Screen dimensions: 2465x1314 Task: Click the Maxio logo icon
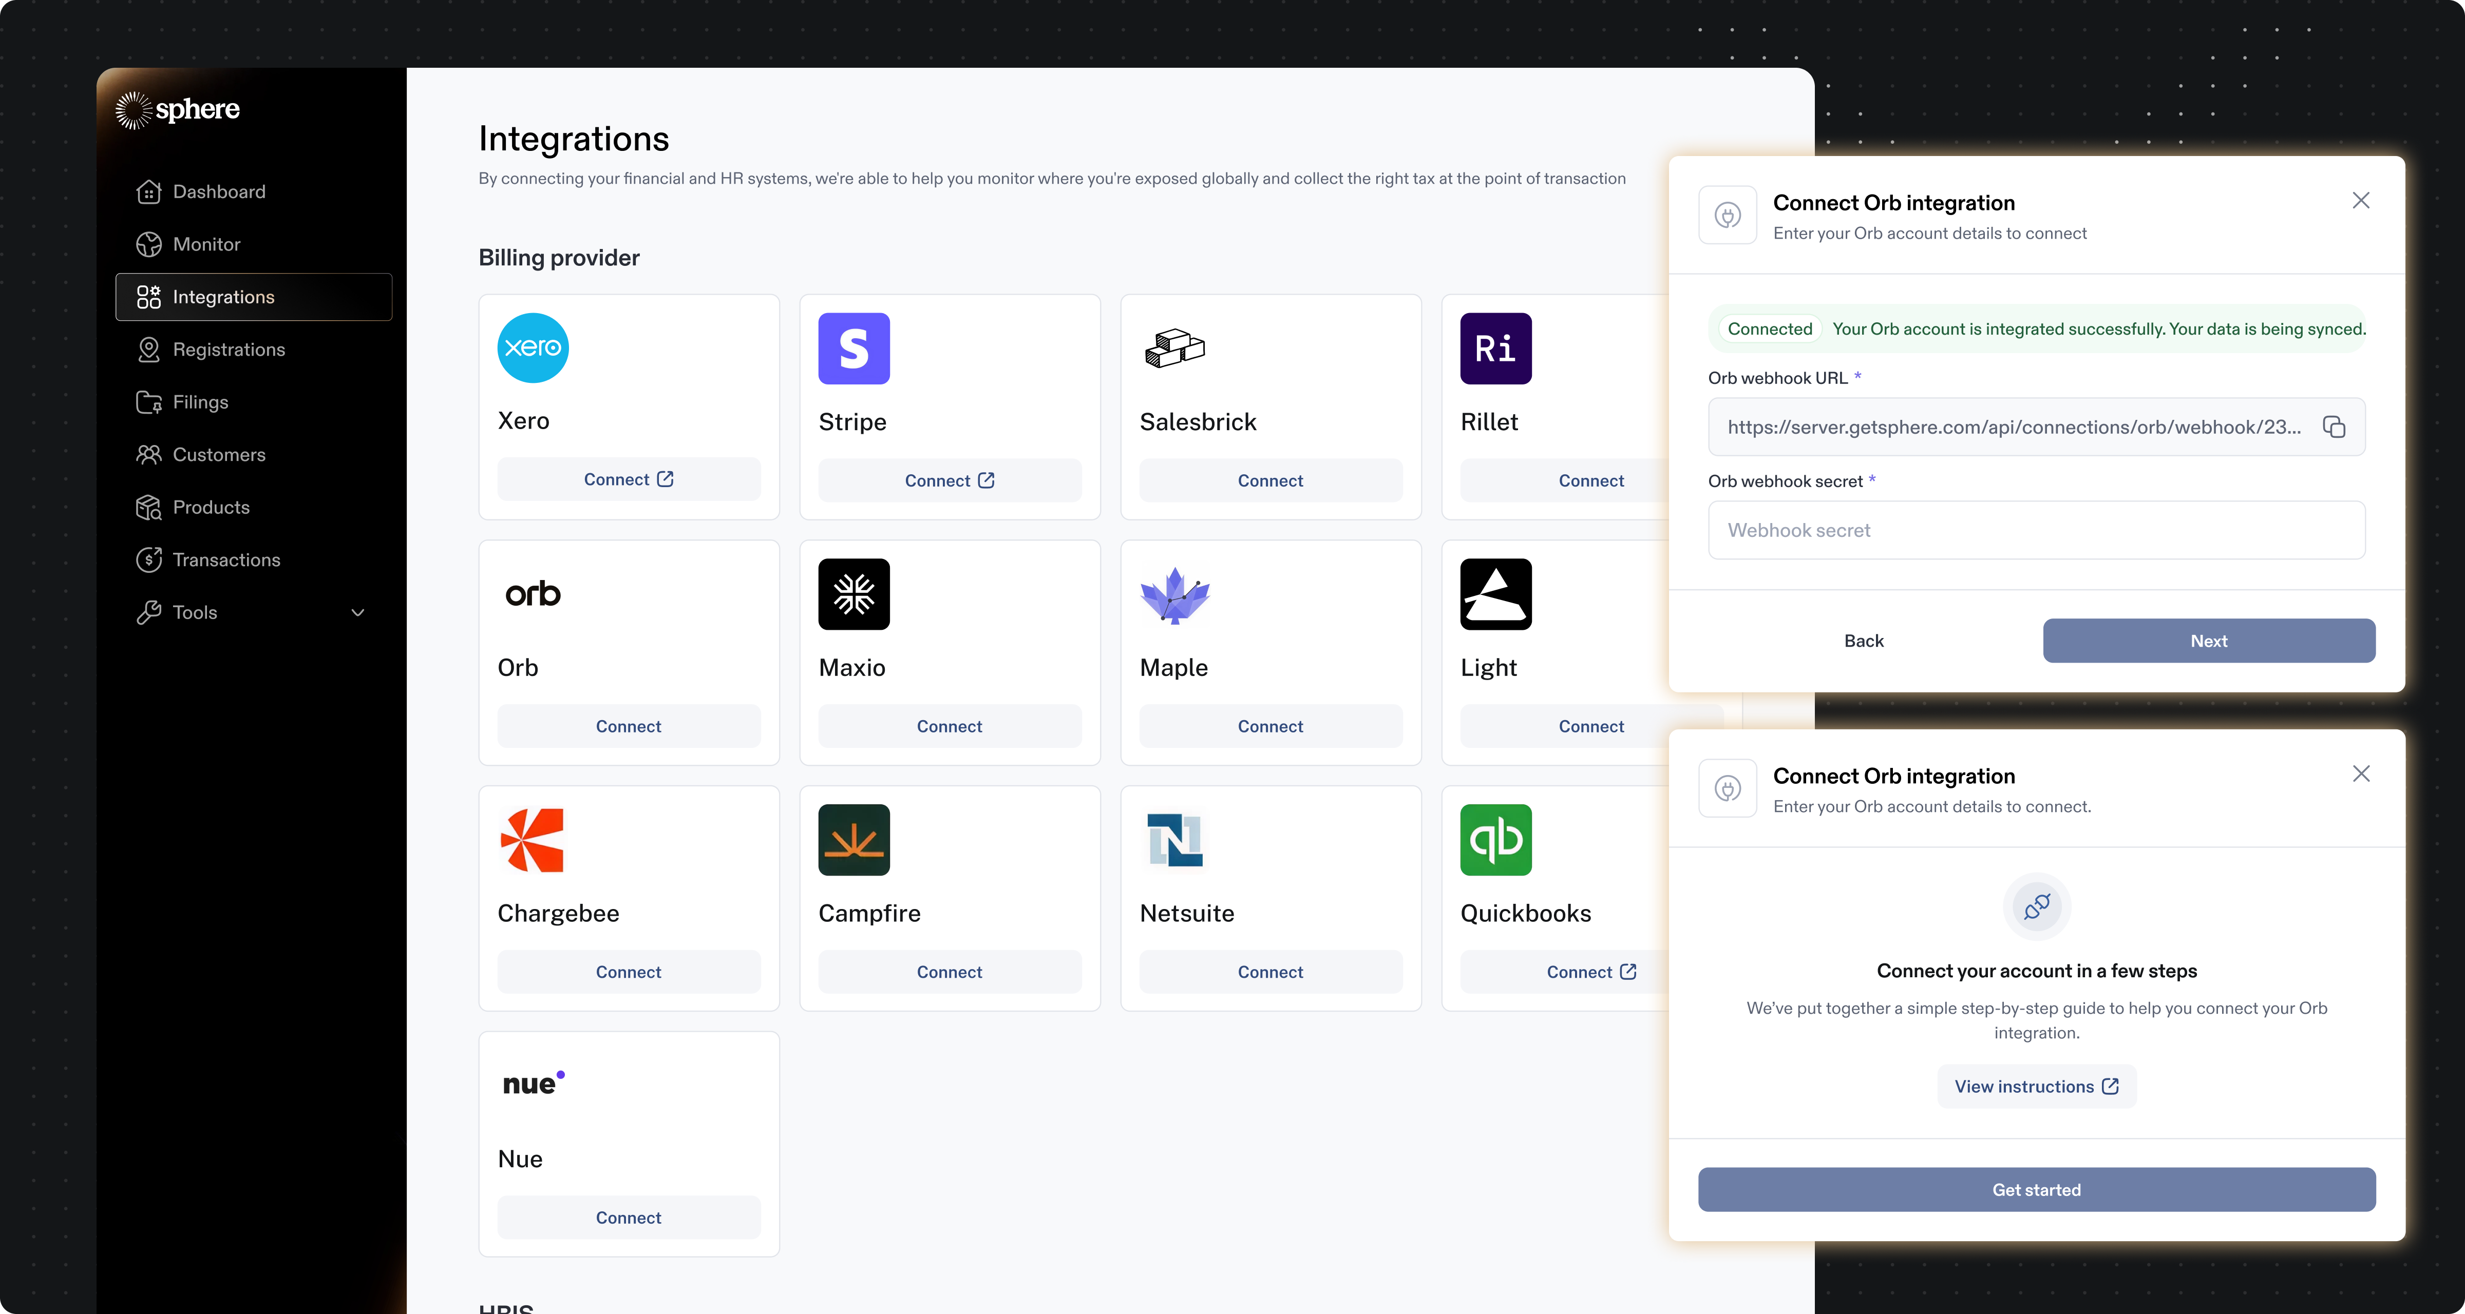pyautogui.click(x=854, y=594)
